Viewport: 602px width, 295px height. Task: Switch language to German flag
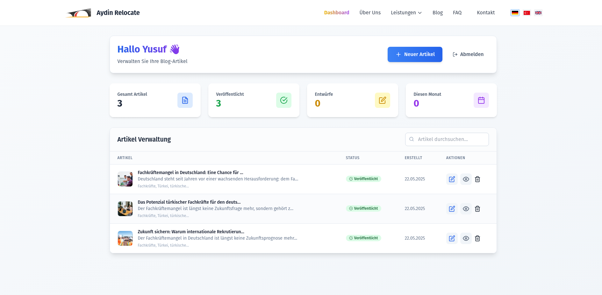point(515,13)
